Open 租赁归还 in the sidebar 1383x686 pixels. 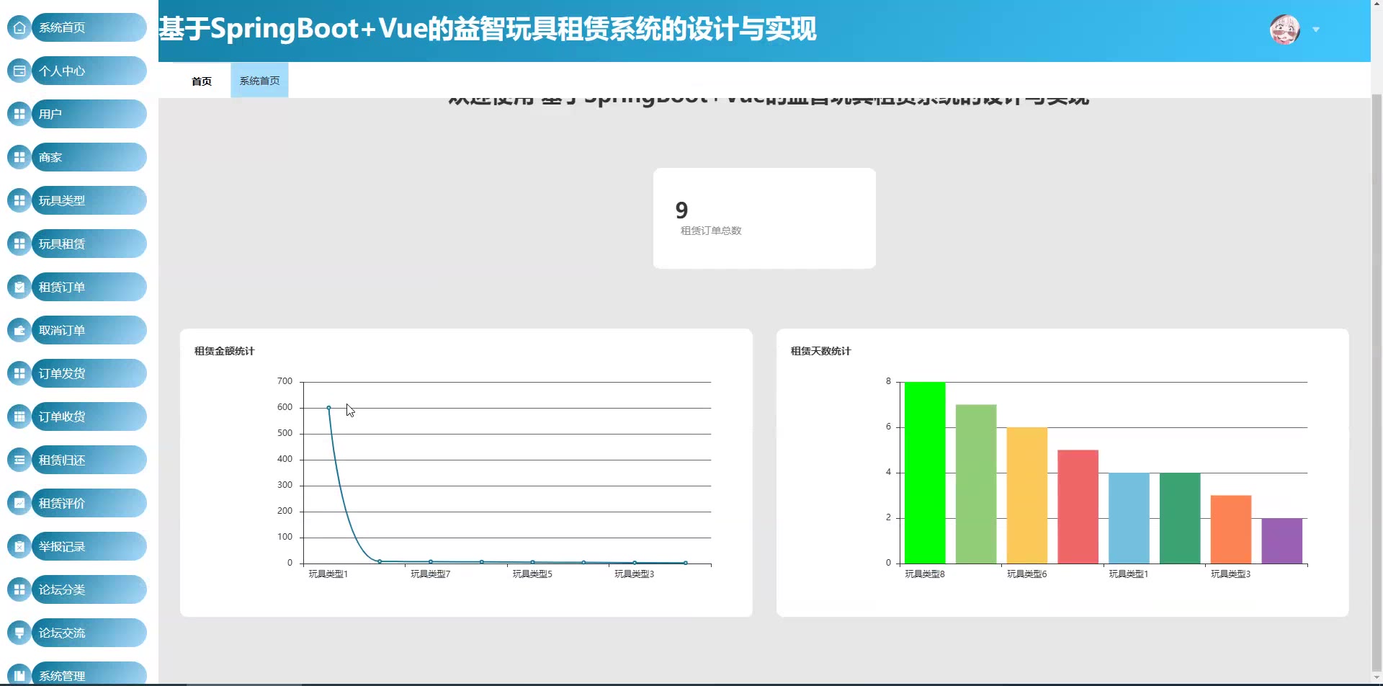click(x=89, y=460)
